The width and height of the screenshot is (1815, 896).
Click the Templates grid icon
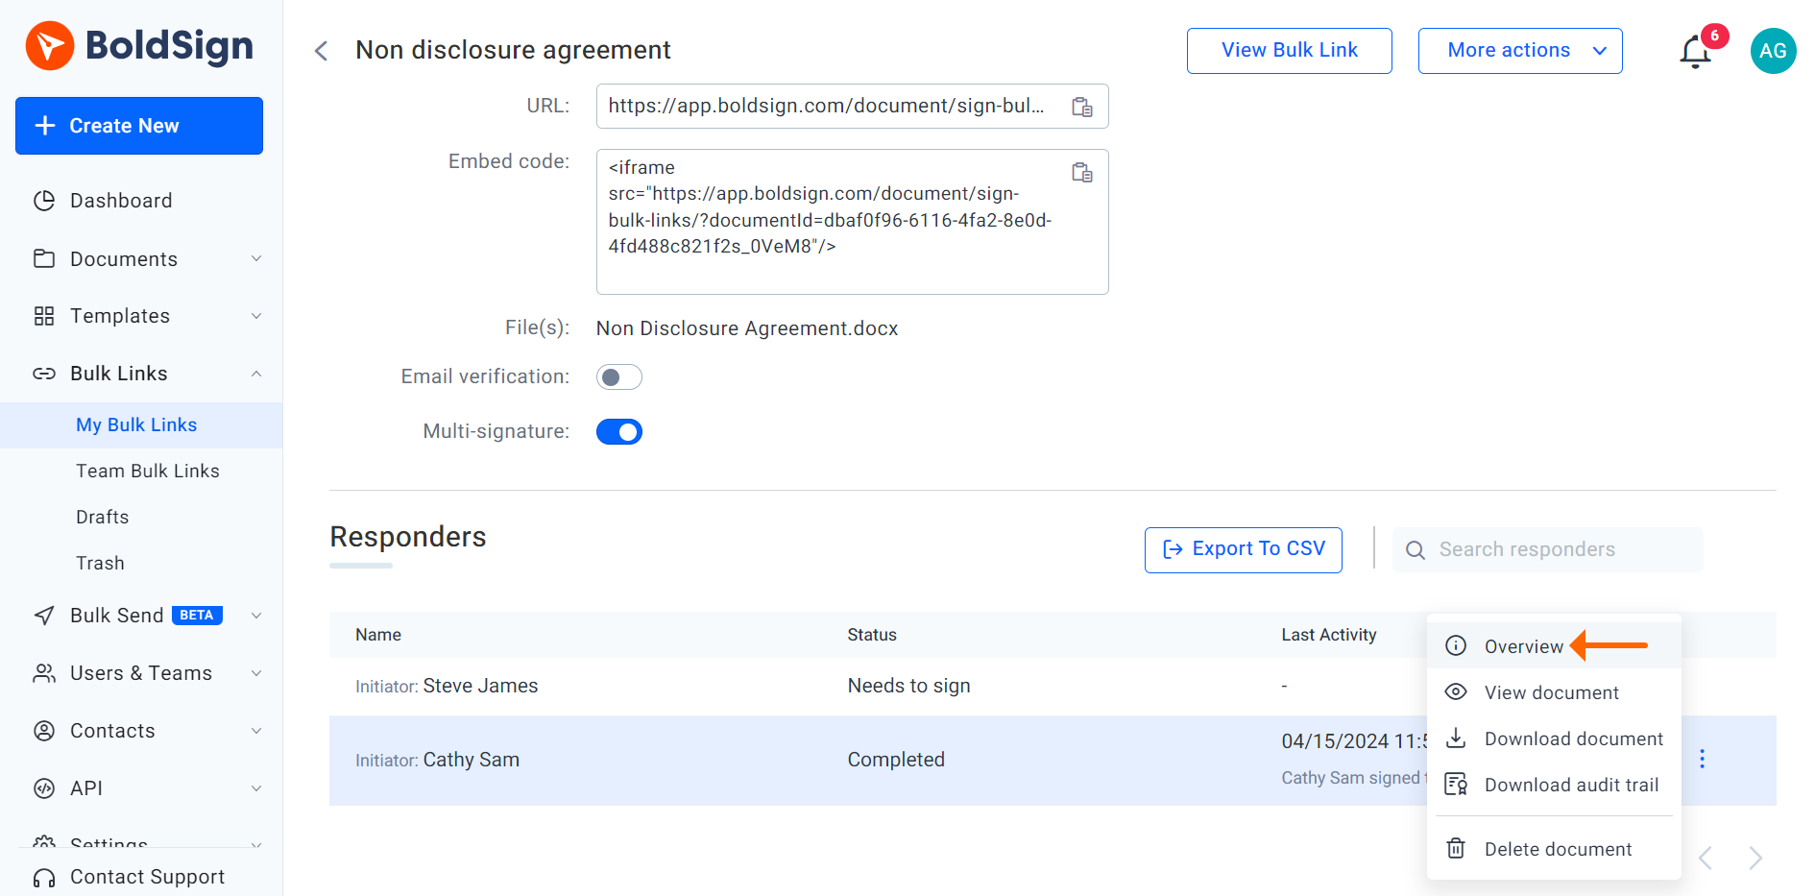(44, 316)
